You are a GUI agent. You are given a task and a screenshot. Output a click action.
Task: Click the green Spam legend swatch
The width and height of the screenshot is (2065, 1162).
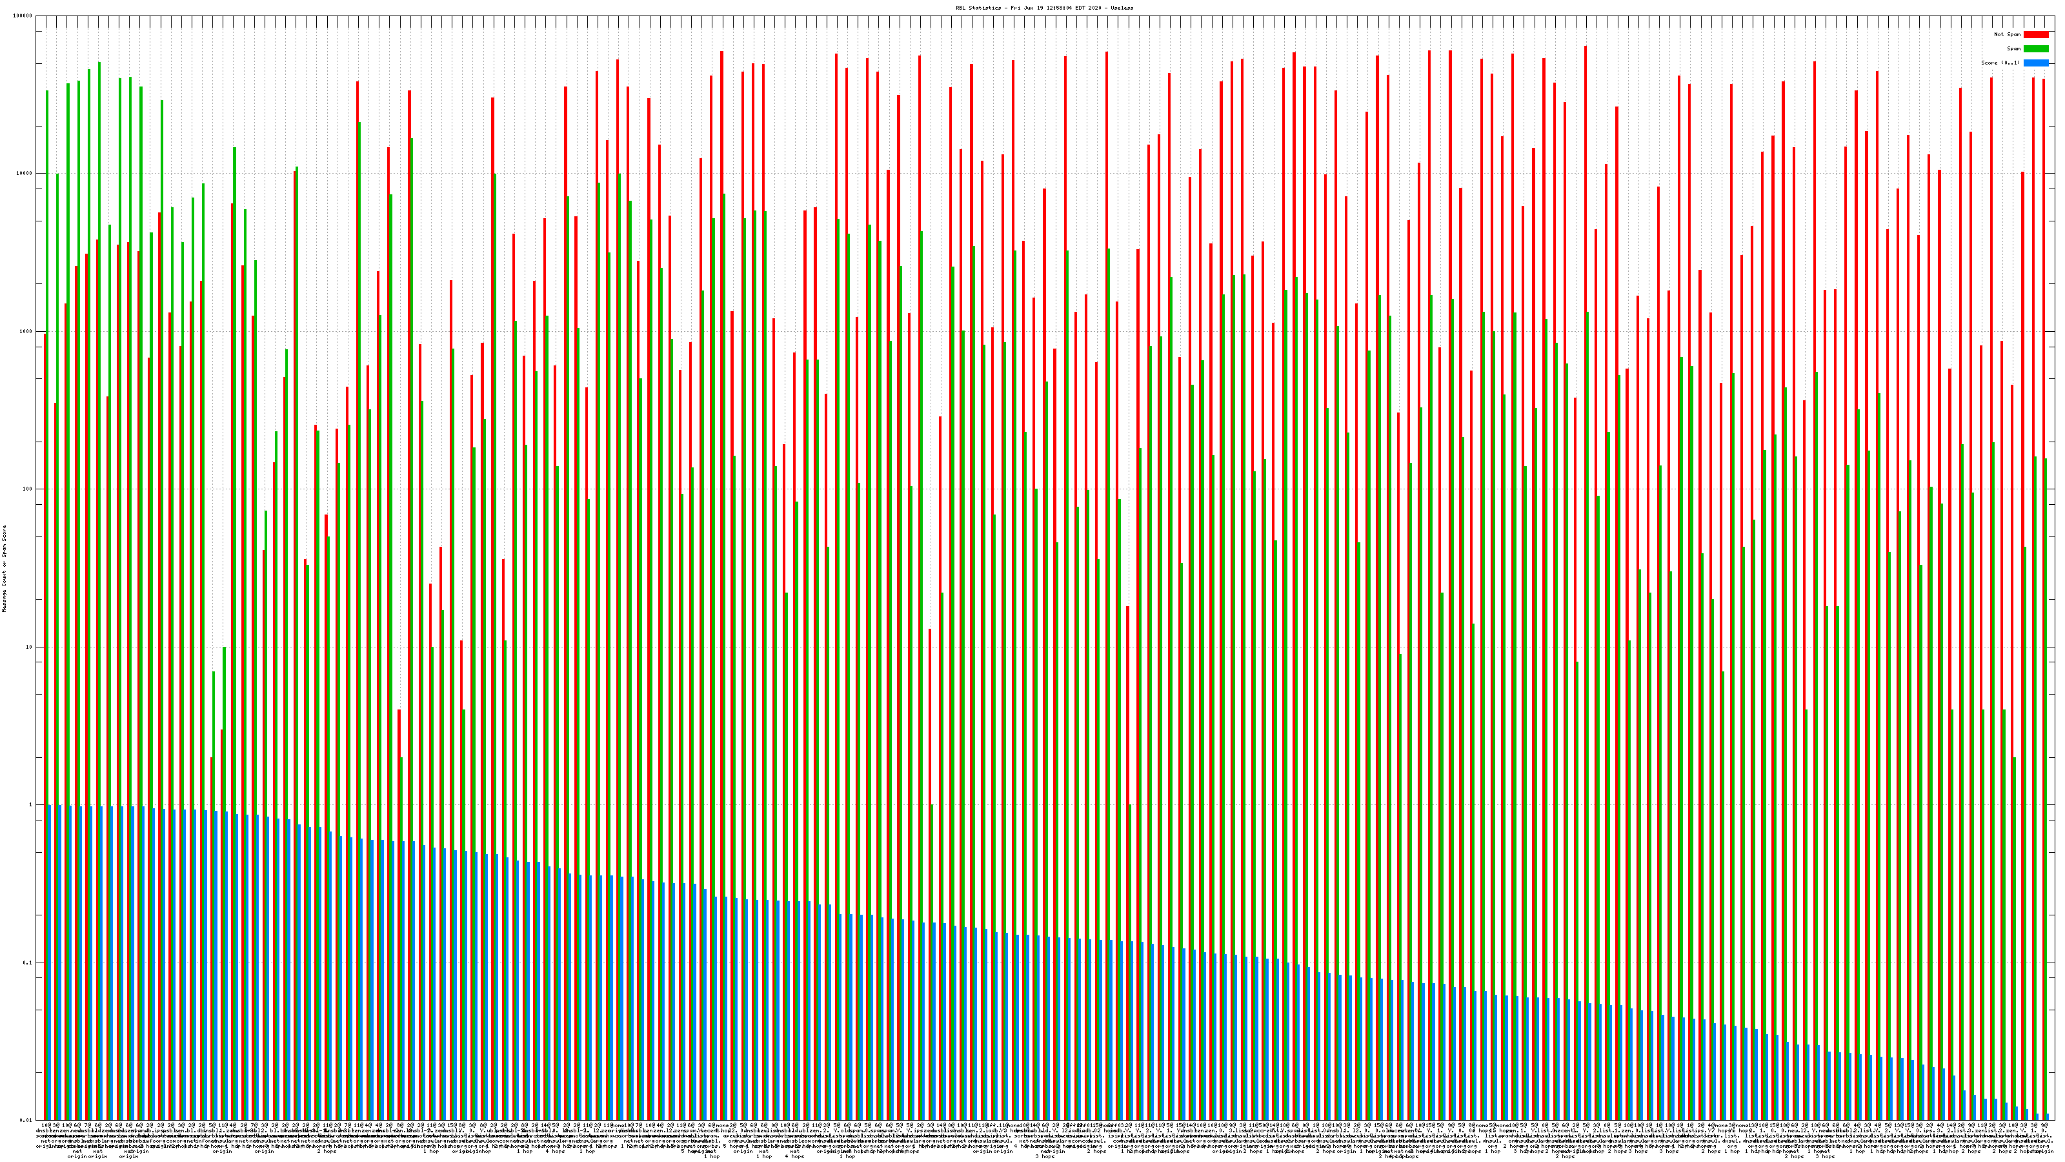tap(2035, 49)
